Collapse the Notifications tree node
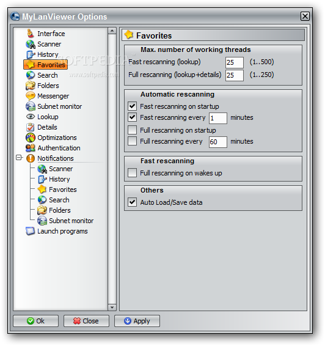 [x=19, y=158]
